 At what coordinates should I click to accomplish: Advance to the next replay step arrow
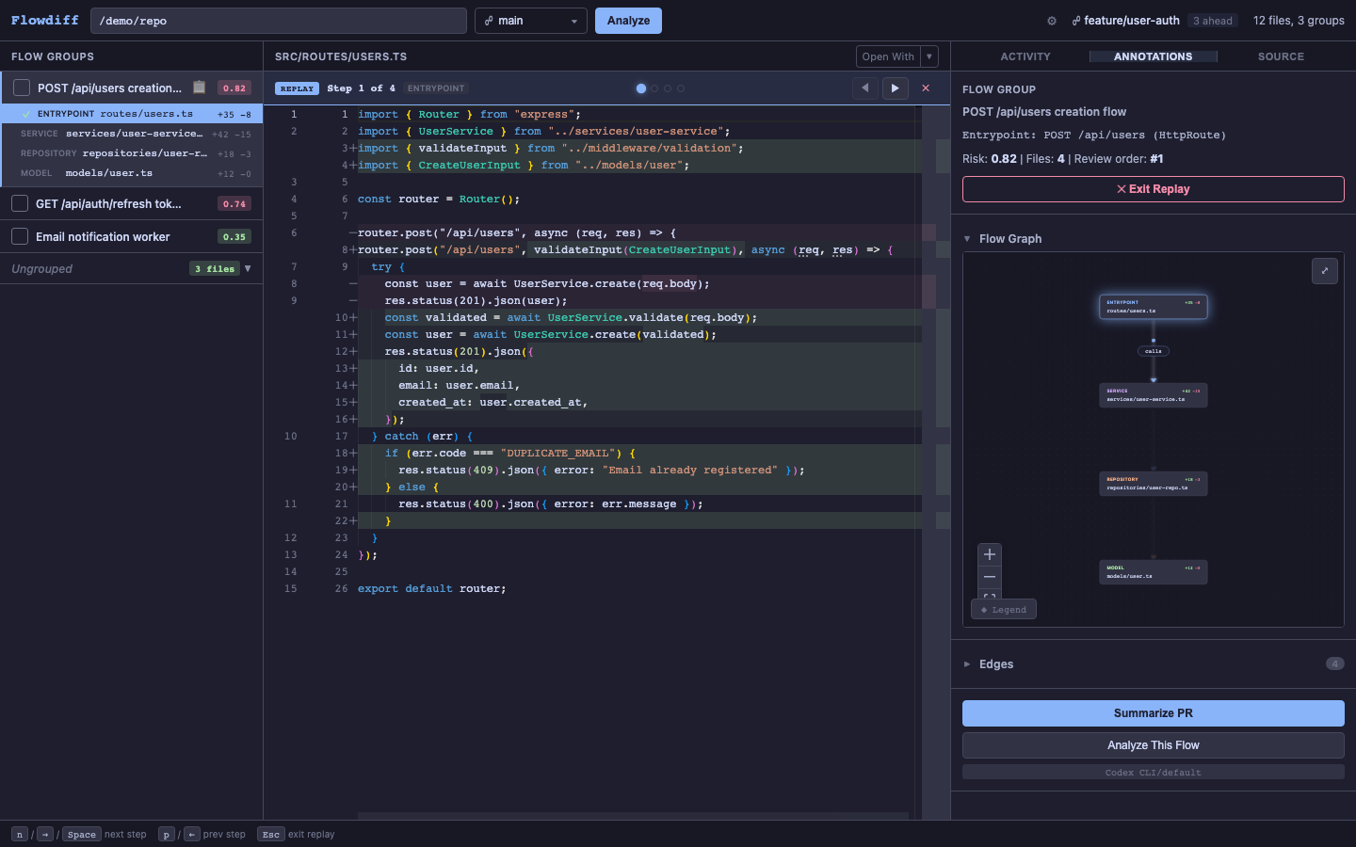tap(895, 88)
